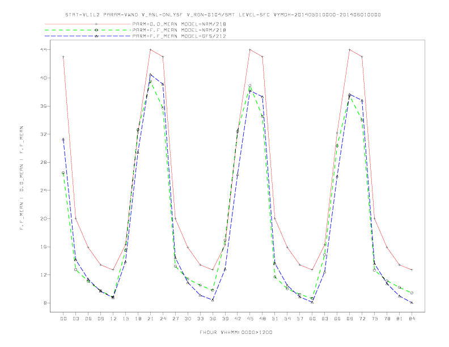
Task: Click x-axis forecast hour label 21
Action: [x=150, y=319]
